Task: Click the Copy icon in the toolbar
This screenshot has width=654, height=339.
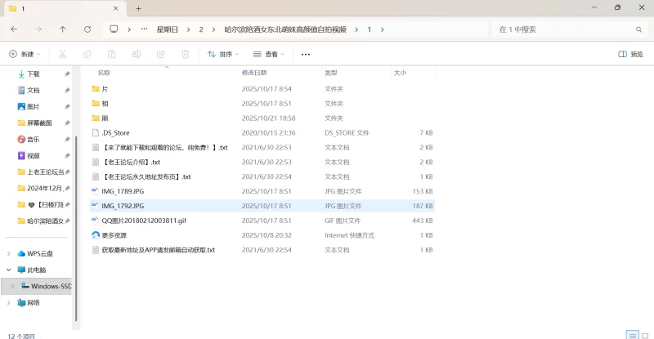Action: click(x=87, y=54)
